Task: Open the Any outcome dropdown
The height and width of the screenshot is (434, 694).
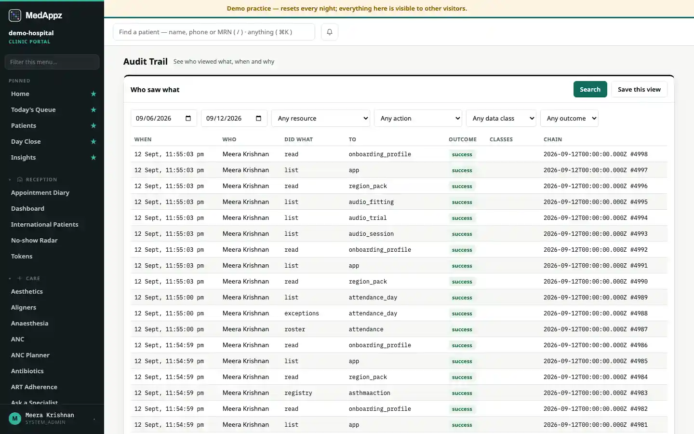Action: (569, 118)
